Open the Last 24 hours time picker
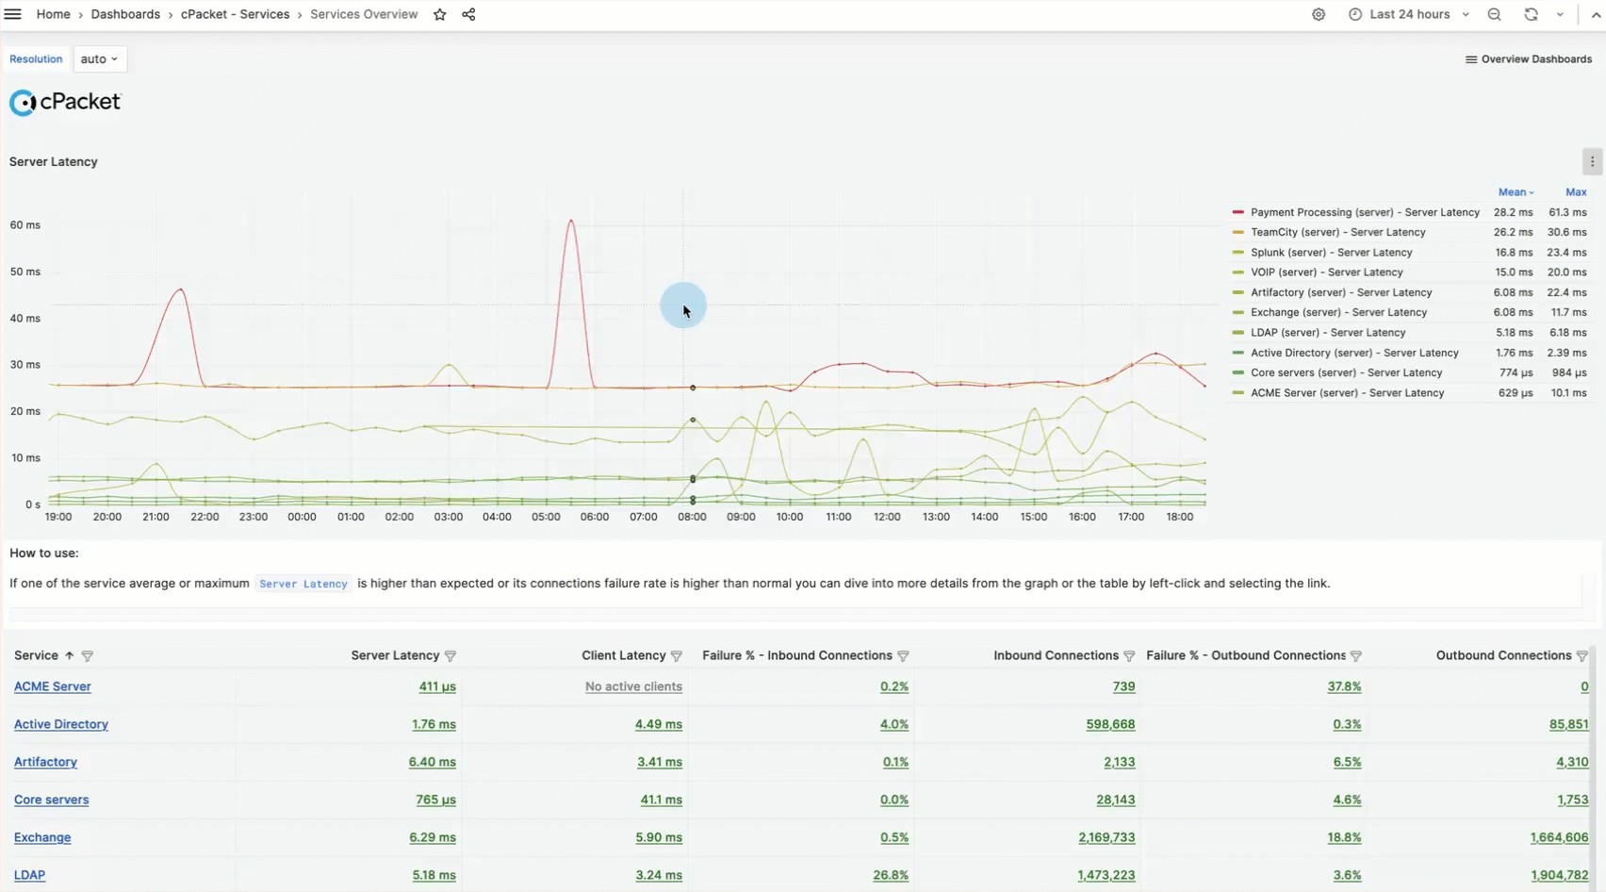1606x892 pixels. [1409, 14]
